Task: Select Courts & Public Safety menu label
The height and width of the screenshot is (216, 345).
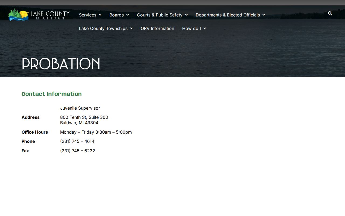Action: [160, 15]
